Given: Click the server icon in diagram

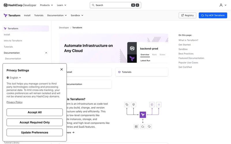Looking at the screenshot, I should (136, 126).
